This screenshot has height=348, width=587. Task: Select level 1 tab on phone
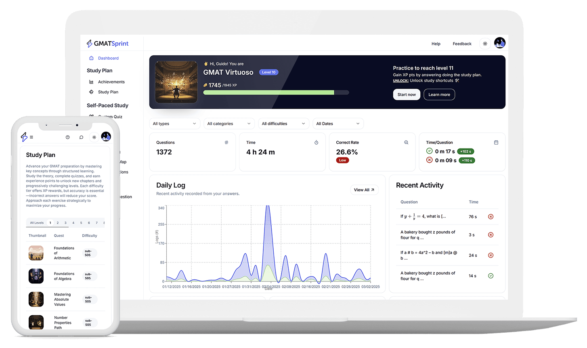click(50, 223)
